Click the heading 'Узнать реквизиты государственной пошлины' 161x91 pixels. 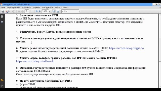[49, 48]
